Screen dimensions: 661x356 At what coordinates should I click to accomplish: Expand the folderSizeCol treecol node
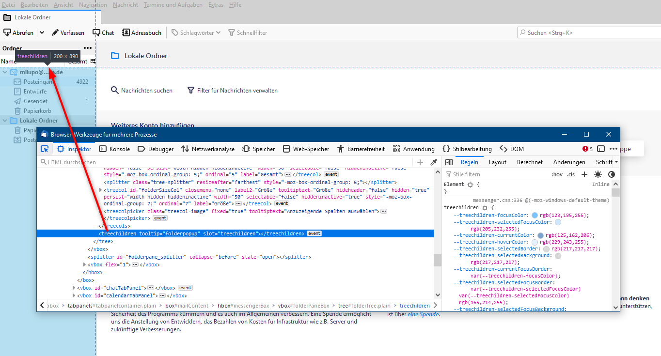click(x=100, y=190)
